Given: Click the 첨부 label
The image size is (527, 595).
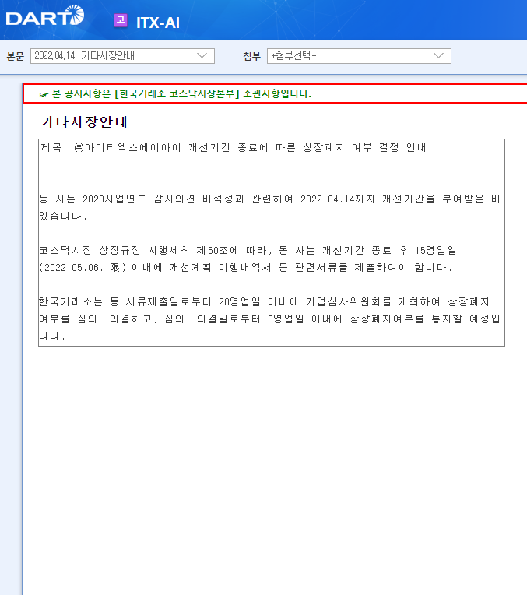Looking at the screenshot, I should pyautogui.click(x=252, y=56).
